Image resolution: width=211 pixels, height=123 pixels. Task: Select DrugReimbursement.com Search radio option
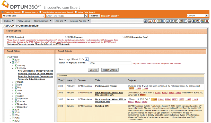40,12
